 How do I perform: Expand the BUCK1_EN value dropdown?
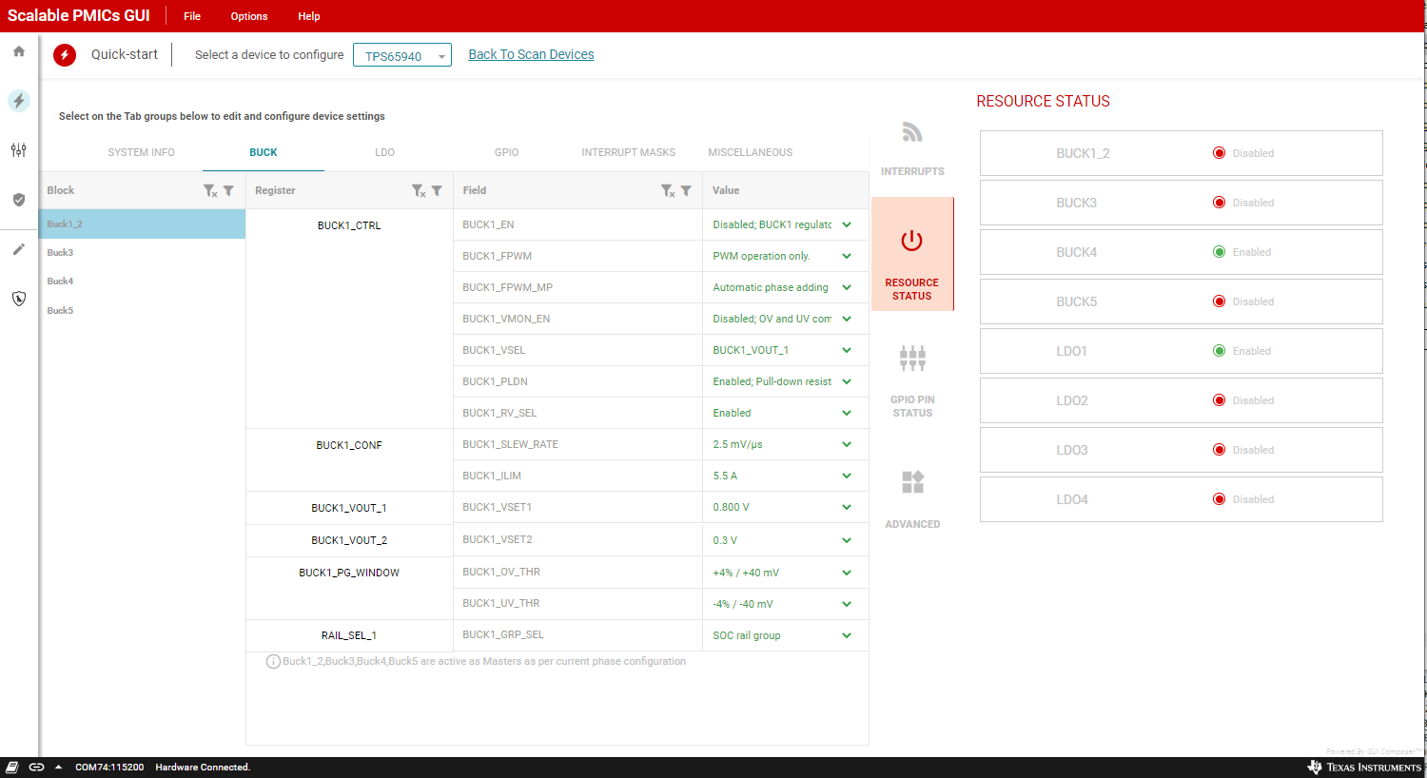pyautogui.click(x=847, y=225)
